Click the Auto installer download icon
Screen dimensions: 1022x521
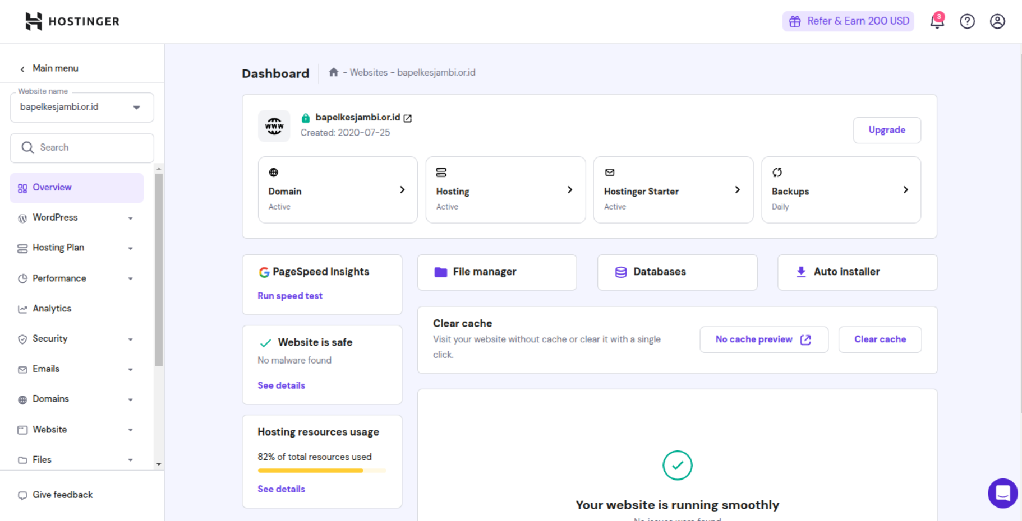click(801, 272)
